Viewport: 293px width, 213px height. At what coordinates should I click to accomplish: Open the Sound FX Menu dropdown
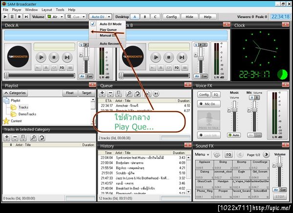pyautogui.click(x=202, y=154)
